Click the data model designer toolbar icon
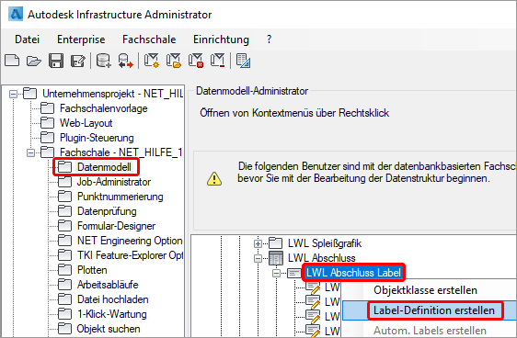Screen dimensions: 517x338 pos(244,61)
